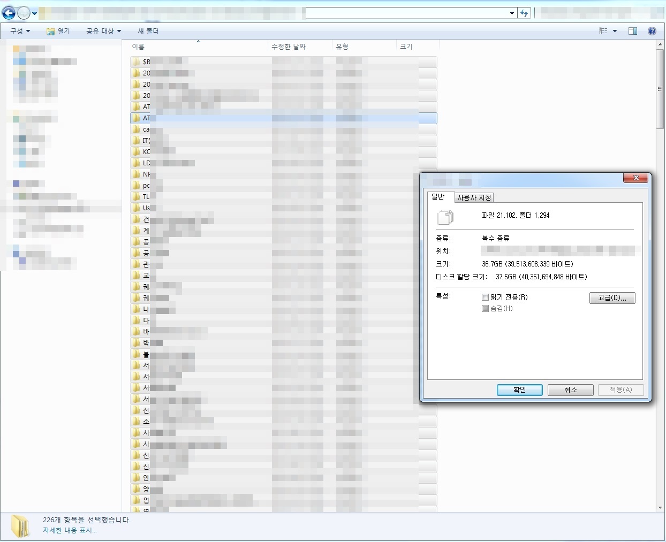Click the folder icon of the KC row
The width and height of the screenshot is (666, 542).
136,151
